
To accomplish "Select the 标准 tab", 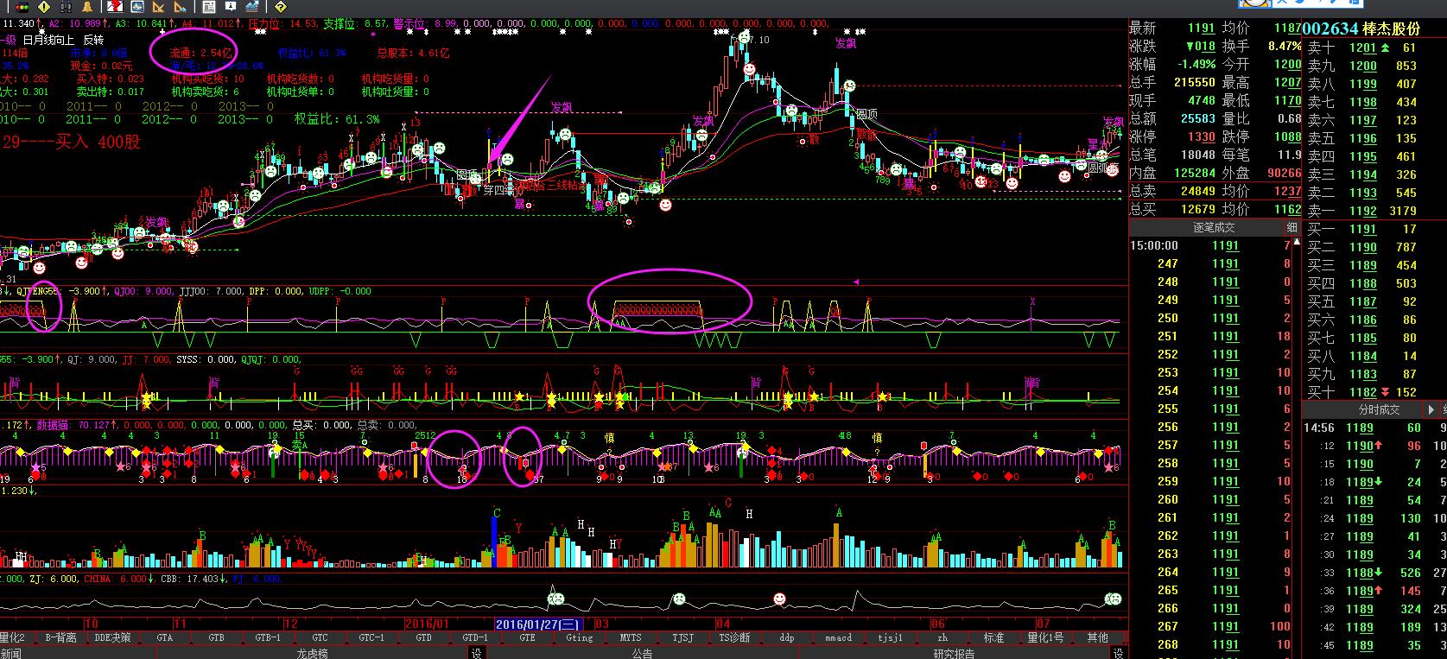I will pos(994,637).
